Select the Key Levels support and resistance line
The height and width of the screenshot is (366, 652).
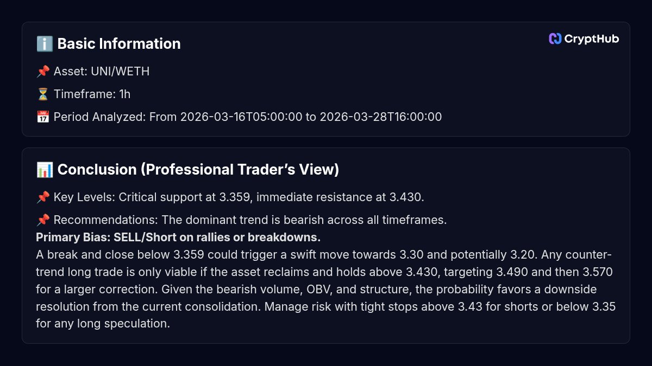[239, 197]
